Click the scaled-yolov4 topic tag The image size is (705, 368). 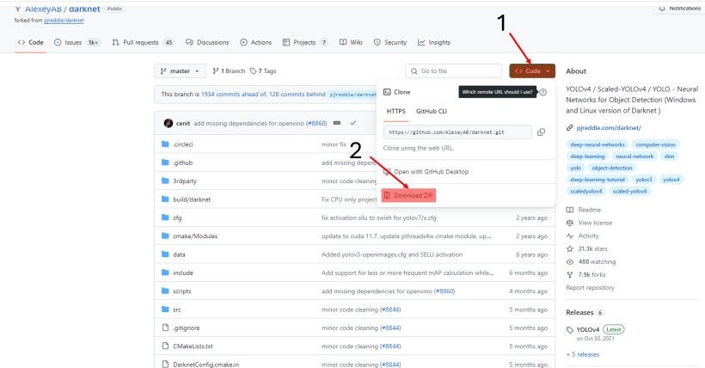(629, 191)
